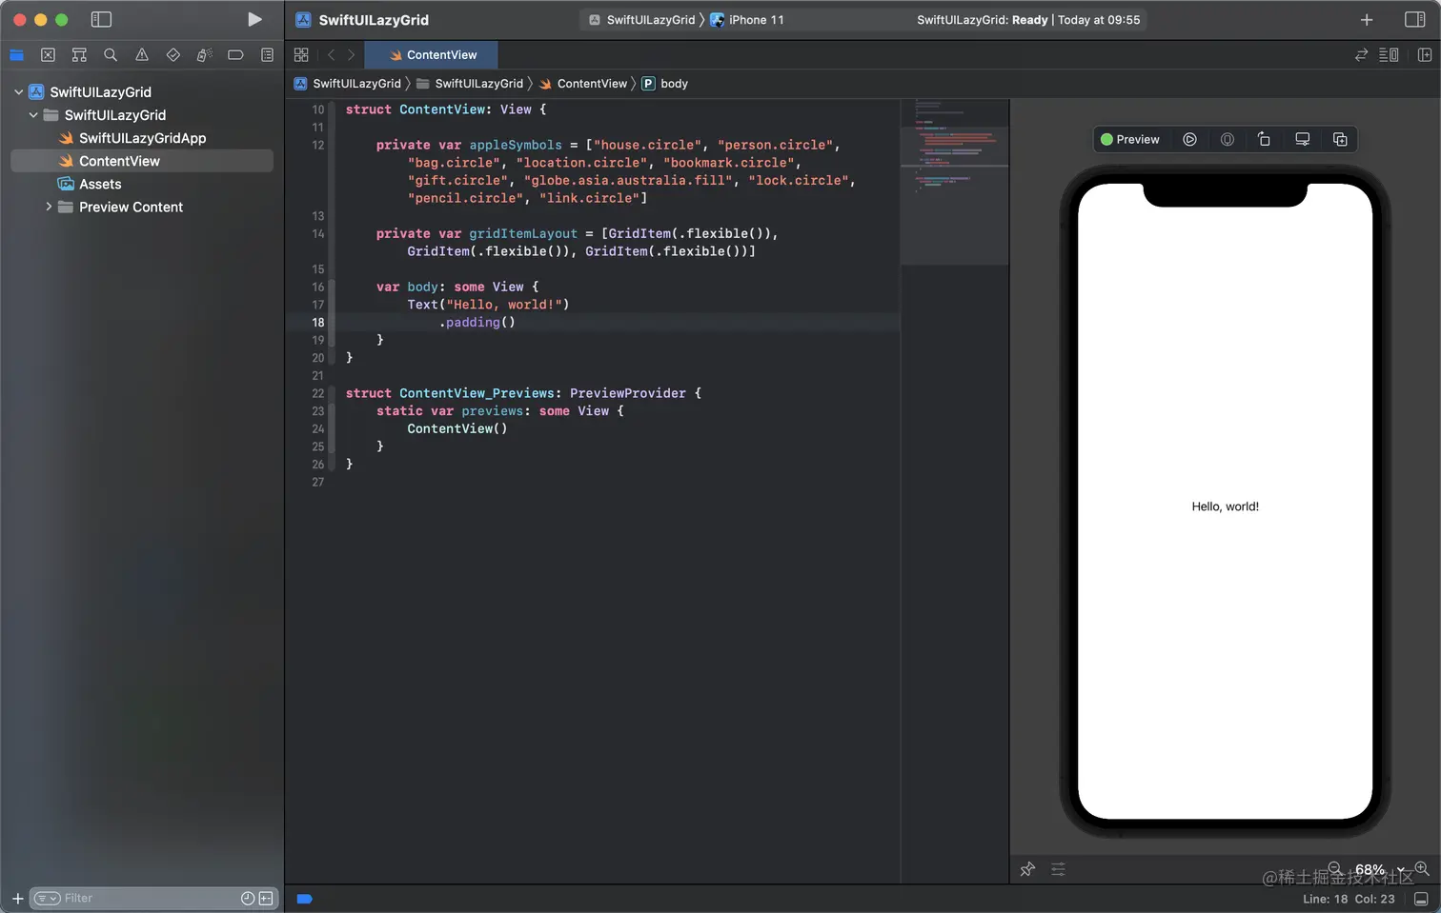Click the gridItemLayout variable name
The width and height of the screenshot is (1441, 913).
click(523, 233)
